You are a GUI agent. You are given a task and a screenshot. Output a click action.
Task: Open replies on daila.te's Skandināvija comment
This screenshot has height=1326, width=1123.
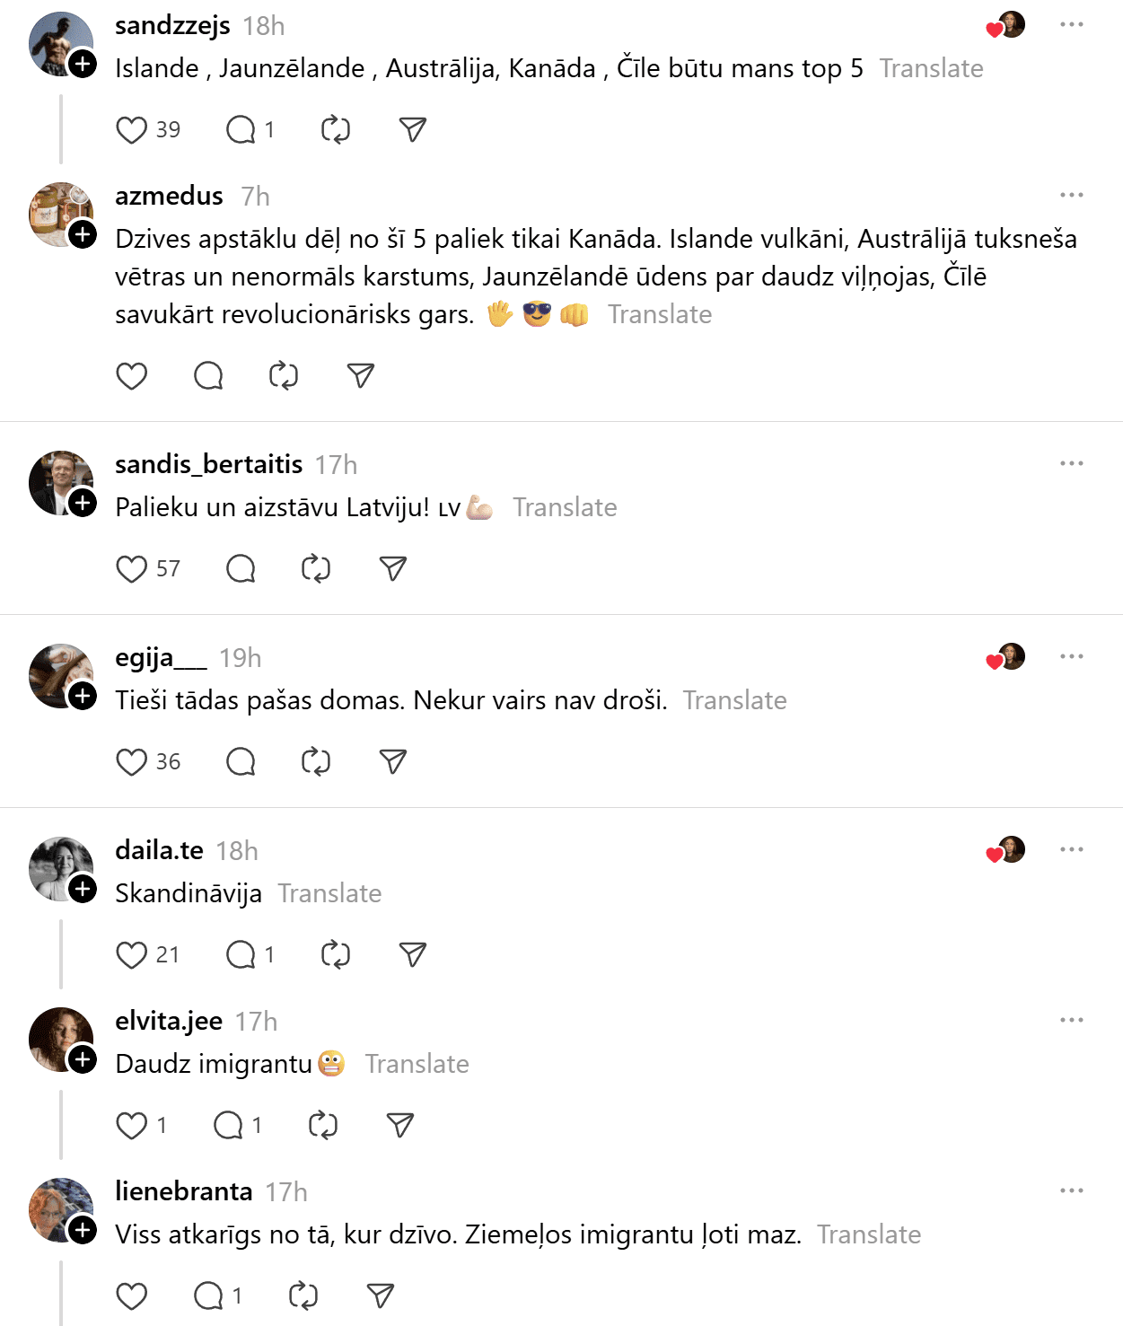[x=241, y=955]
